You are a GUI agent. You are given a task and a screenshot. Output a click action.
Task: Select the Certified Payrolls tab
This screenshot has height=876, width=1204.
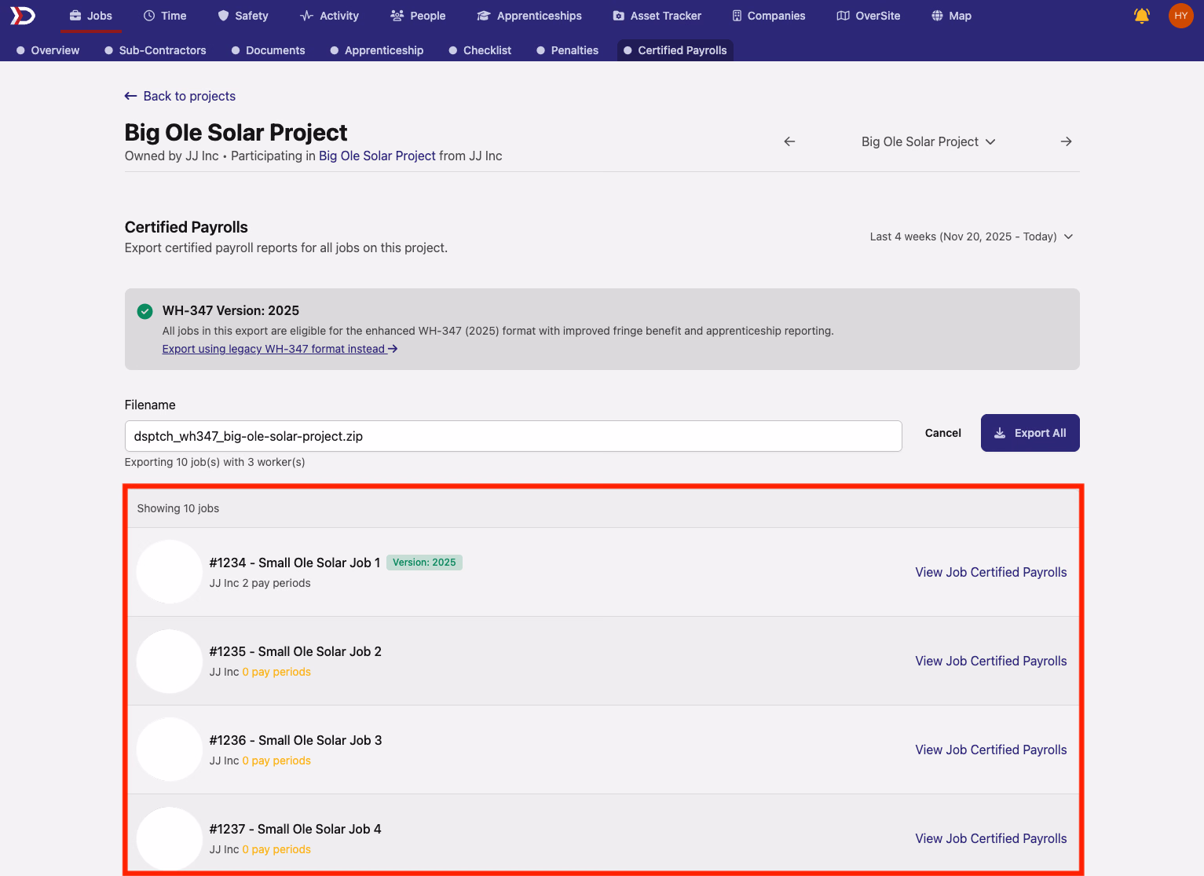(675, 50)
